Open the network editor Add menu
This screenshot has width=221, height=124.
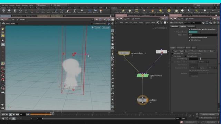(122, 23)
